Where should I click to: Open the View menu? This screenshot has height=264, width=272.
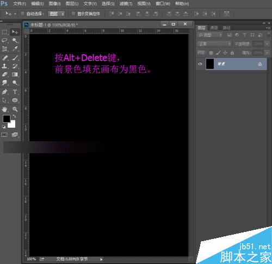[x=144, y=4]
